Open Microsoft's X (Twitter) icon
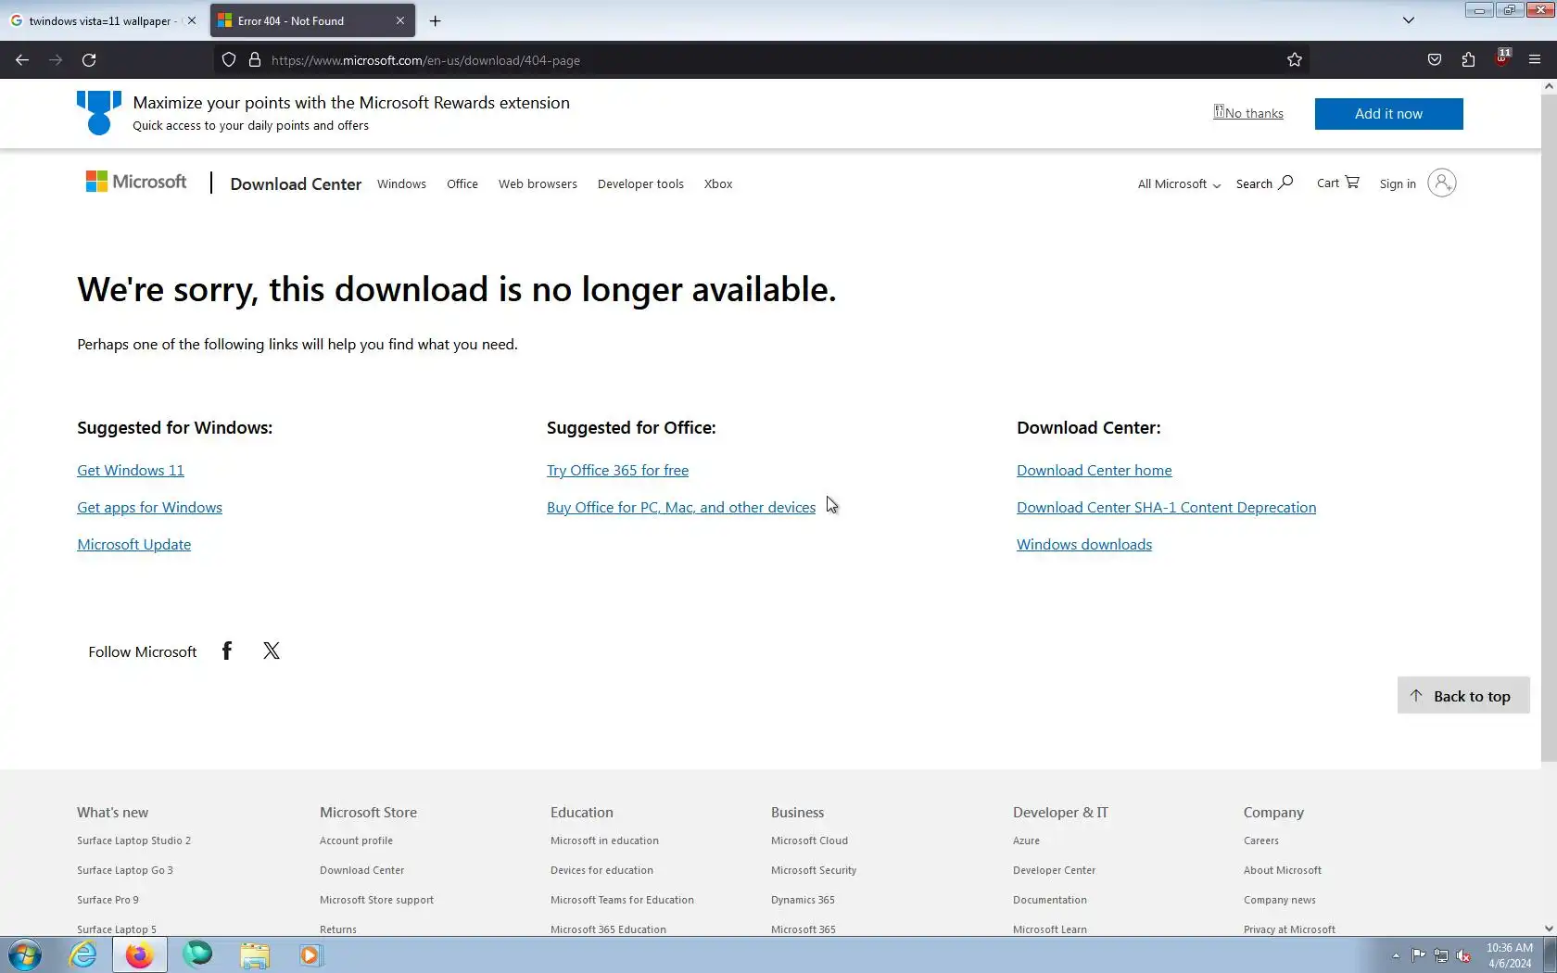Image resolution: width=1557 pixels, height=973 pixels. coord(272,651)
